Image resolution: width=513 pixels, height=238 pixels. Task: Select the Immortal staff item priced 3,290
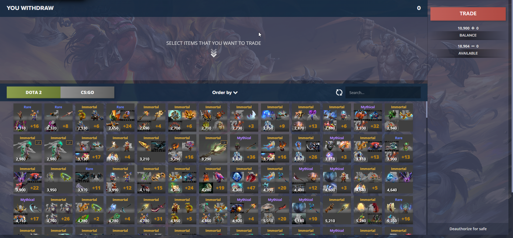(x=213, y=148)
